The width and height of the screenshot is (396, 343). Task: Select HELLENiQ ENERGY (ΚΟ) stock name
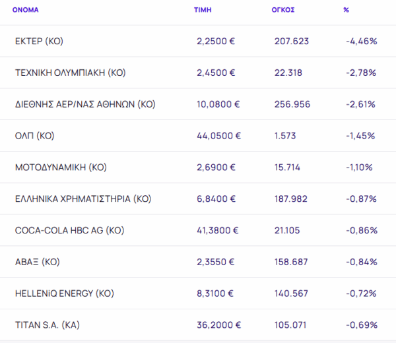point(65,294)
